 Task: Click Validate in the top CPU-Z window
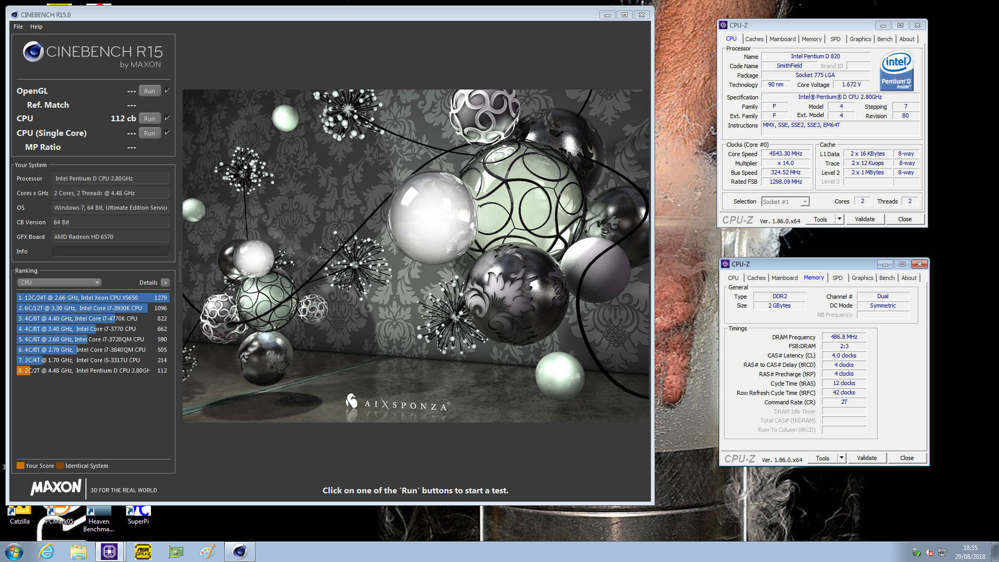coord(865,219)
